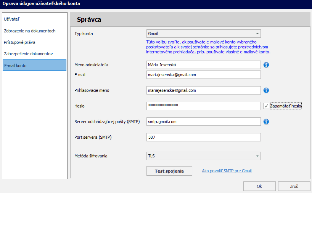
Task: Focus the Heslo password field
Action: click(203, 106)
